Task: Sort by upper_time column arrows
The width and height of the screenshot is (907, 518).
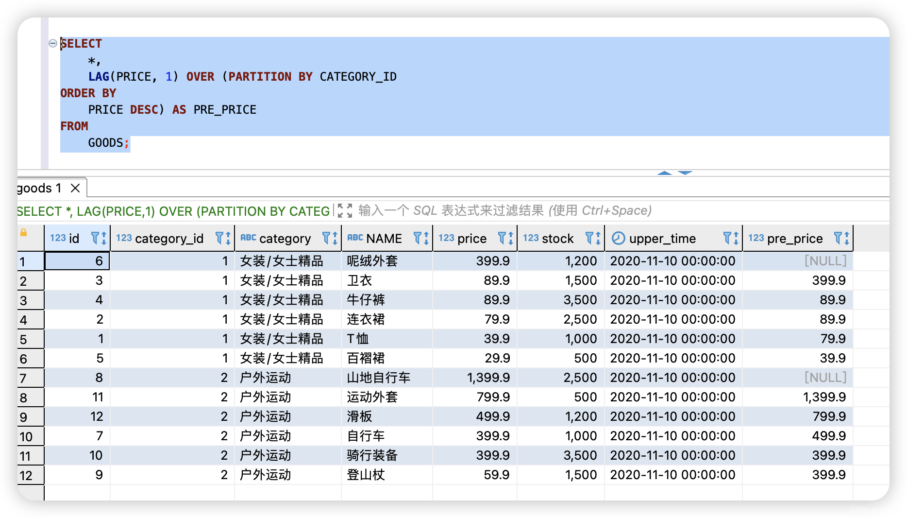Action: click(x=736, y=238)
